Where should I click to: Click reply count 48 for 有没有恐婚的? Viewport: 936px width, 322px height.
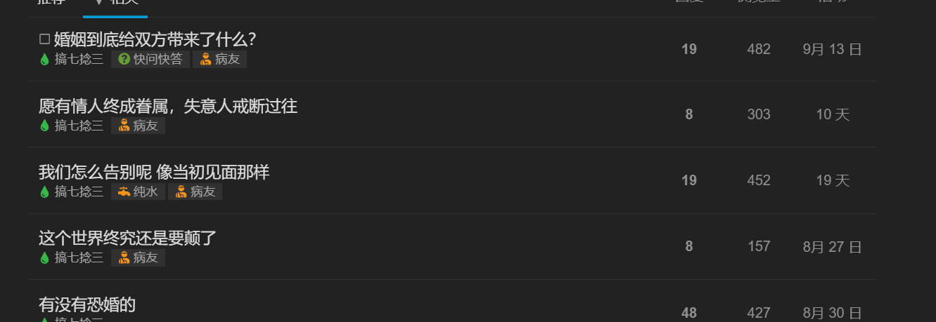[x=689, y=313]
